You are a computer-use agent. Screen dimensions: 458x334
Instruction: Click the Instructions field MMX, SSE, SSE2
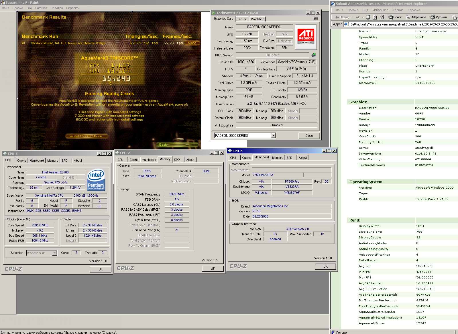[67, 211]
